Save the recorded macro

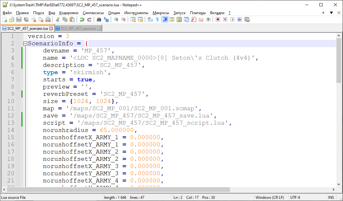point(247,19)
